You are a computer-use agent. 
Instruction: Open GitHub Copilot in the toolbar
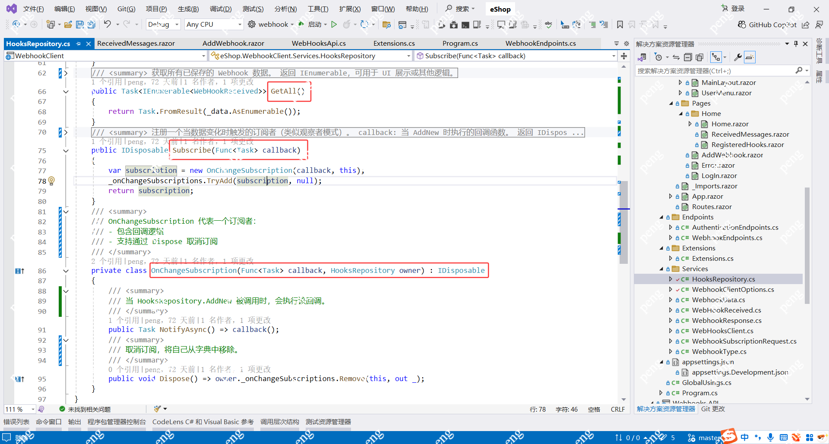tap(767, 25)
